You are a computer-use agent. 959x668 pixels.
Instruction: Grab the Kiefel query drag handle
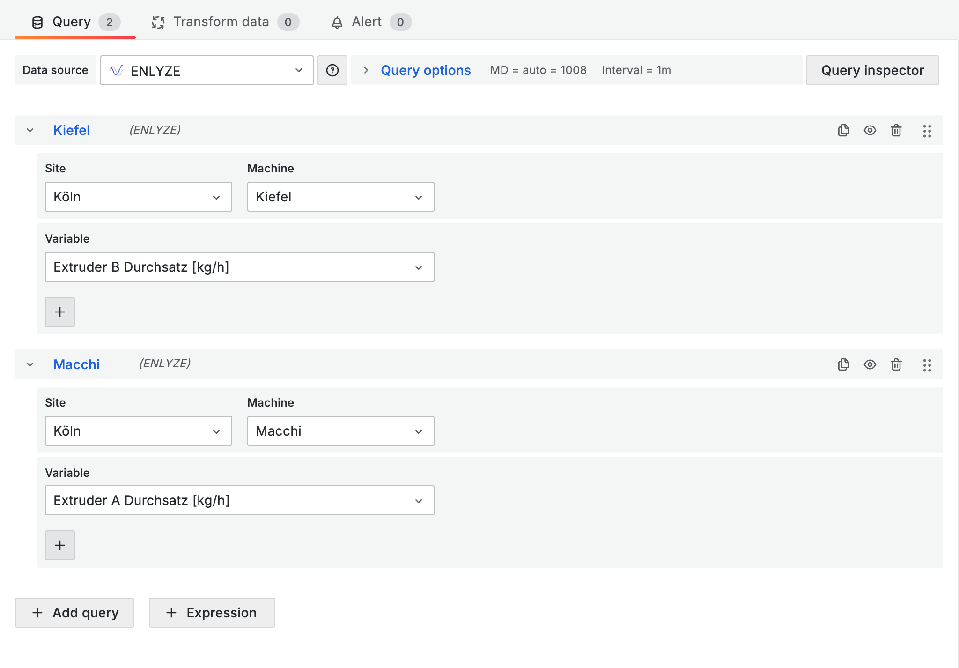(x=927, y=131)
